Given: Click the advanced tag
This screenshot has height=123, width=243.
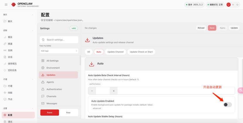Looking at the screenshot, I should pos(97,108).
